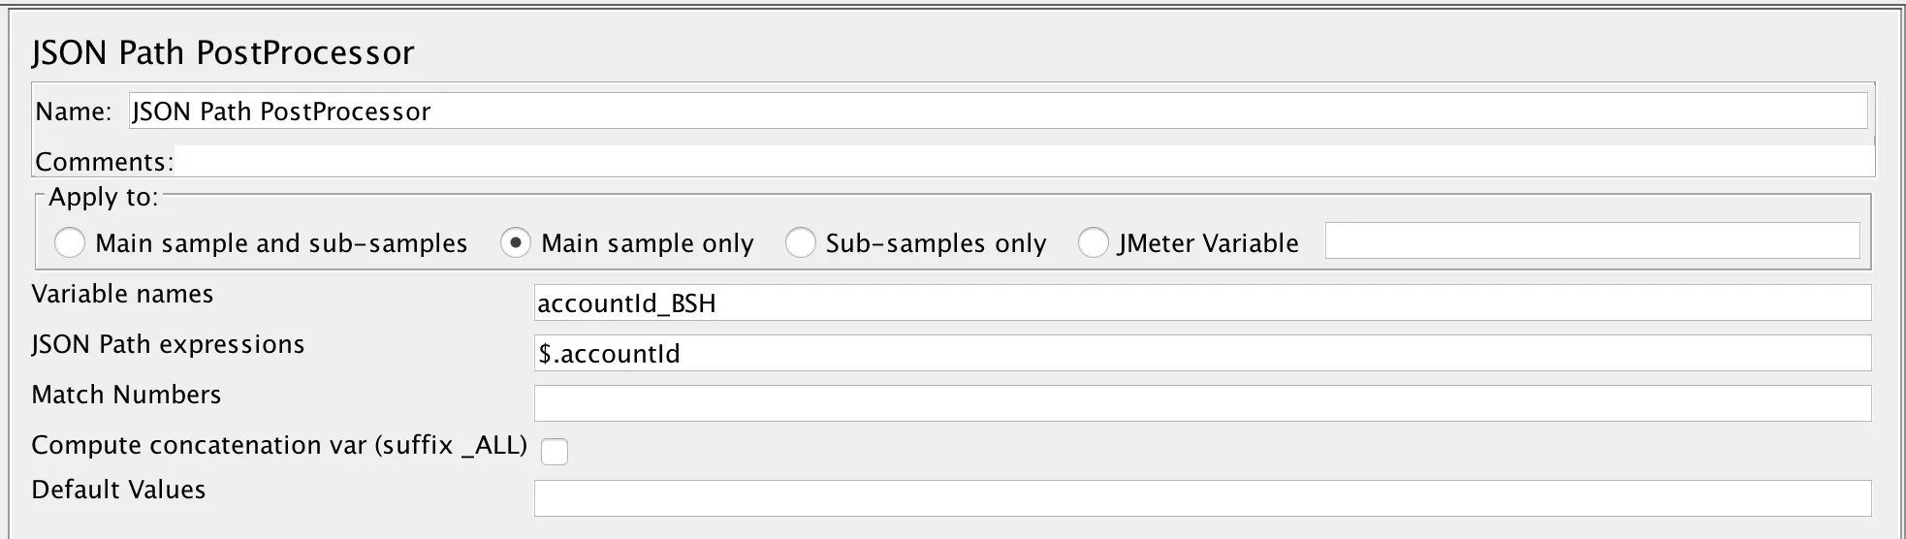This screenshot has width=1906, height=539.
Task: Click the Variable names field containing accountId_BSH
Action: coord(1202,303)
